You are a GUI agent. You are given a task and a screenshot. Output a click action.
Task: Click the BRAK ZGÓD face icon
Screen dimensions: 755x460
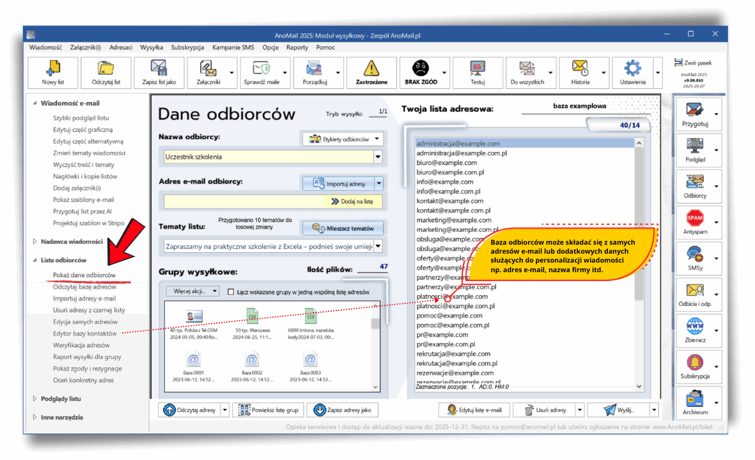coord(421,73)
